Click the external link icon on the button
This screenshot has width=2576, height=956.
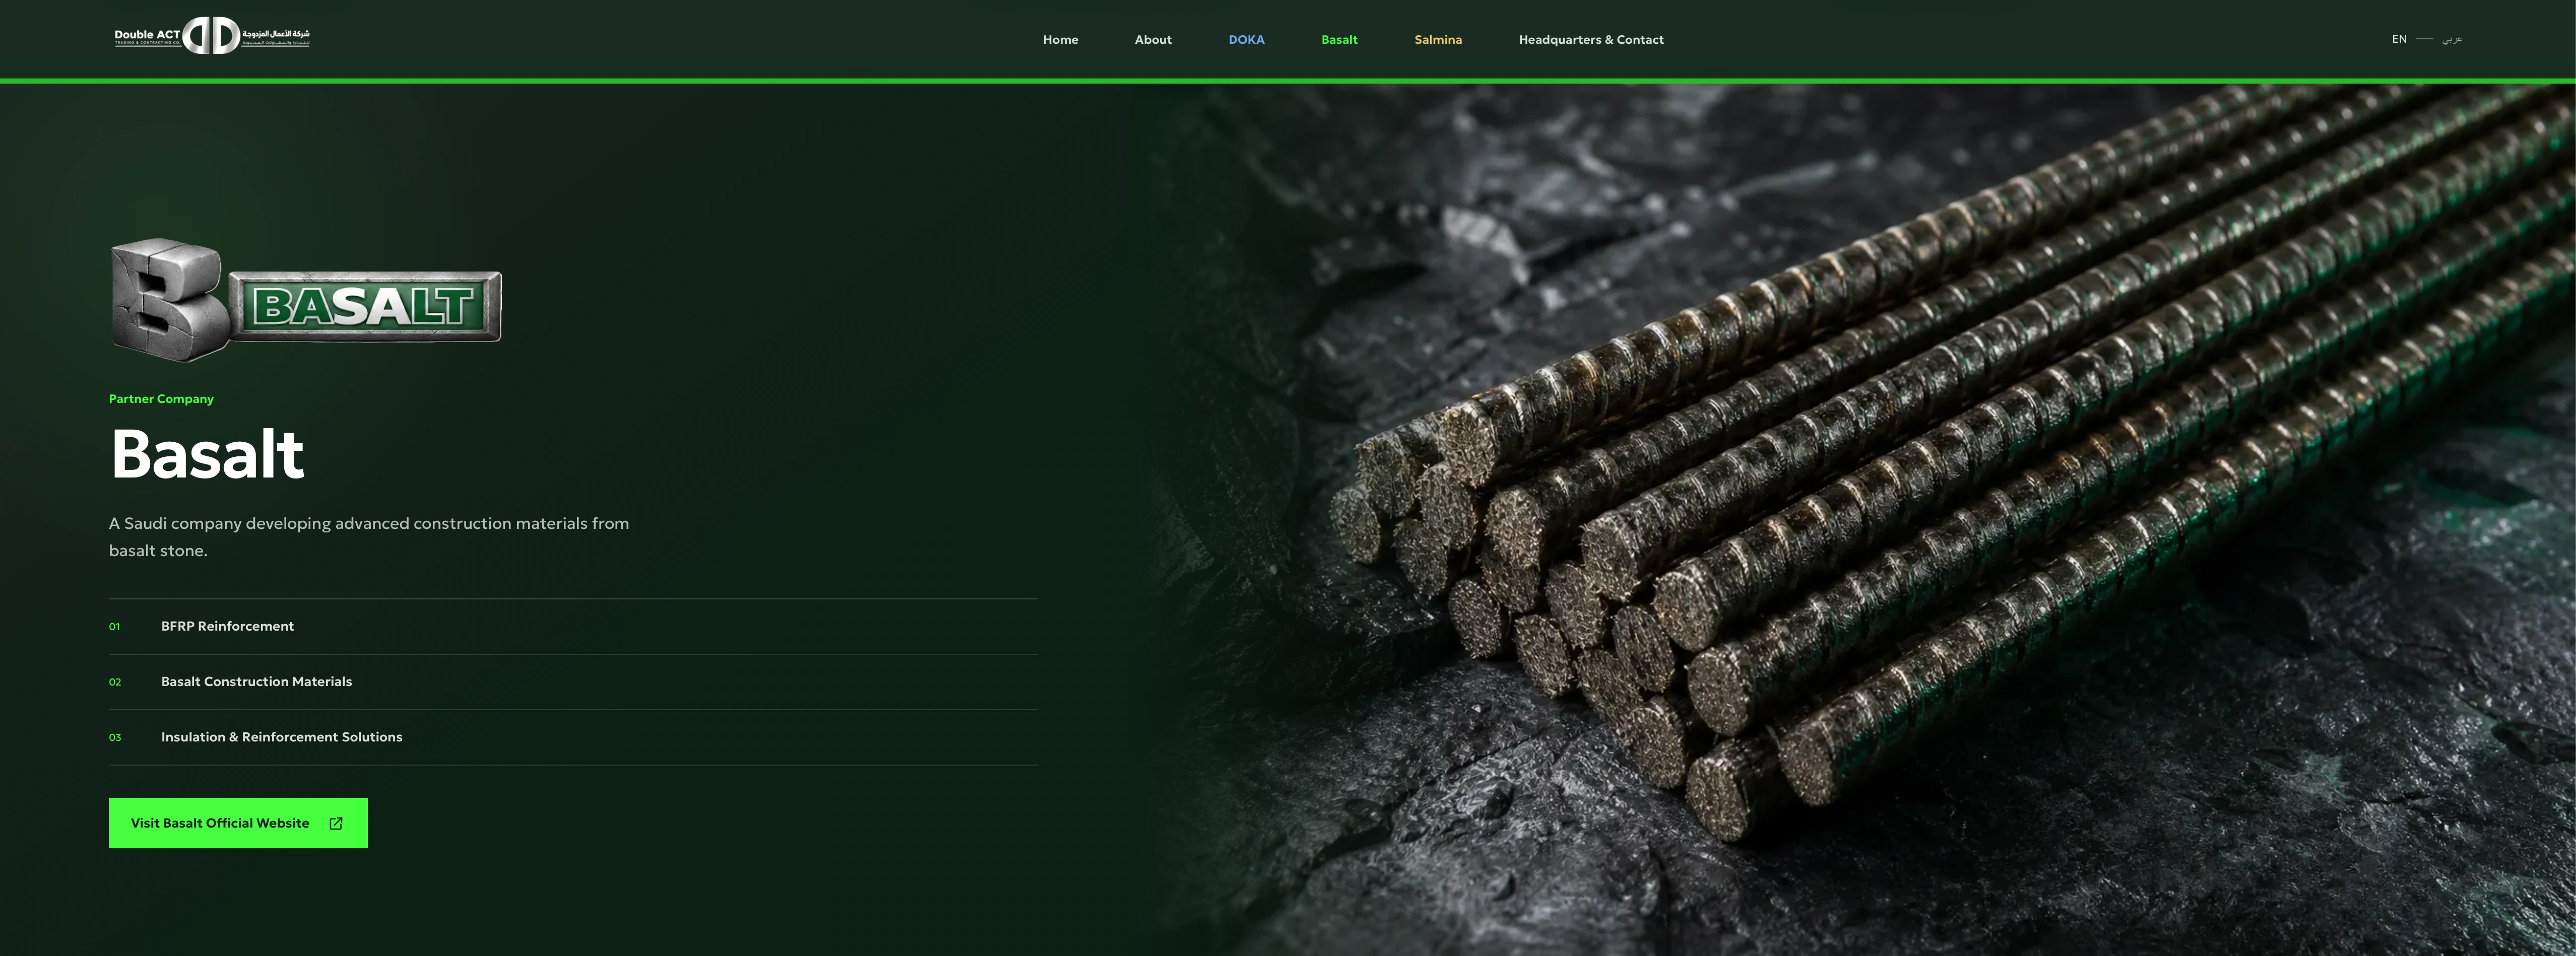click(336, 823)
